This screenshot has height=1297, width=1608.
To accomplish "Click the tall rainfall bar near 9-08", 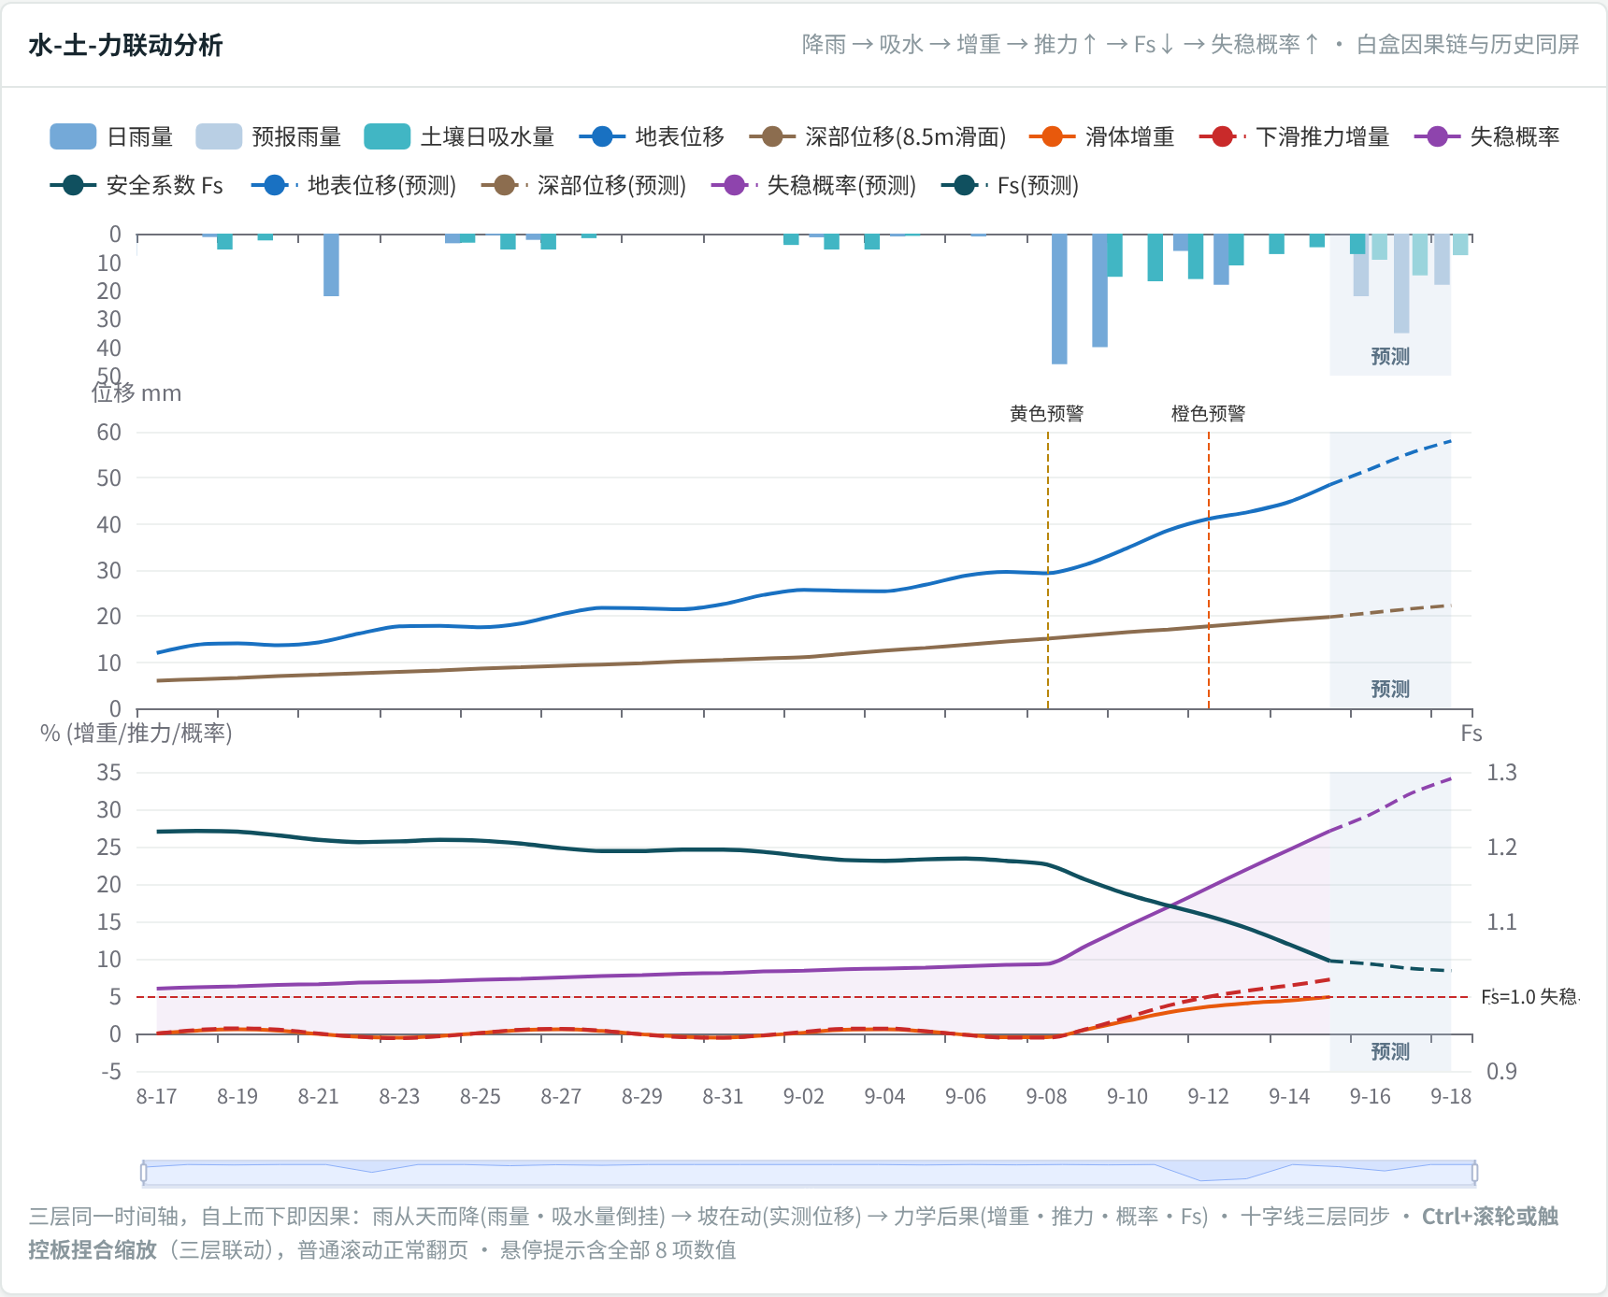I will pyautogui.click(x=1059, y=299).
